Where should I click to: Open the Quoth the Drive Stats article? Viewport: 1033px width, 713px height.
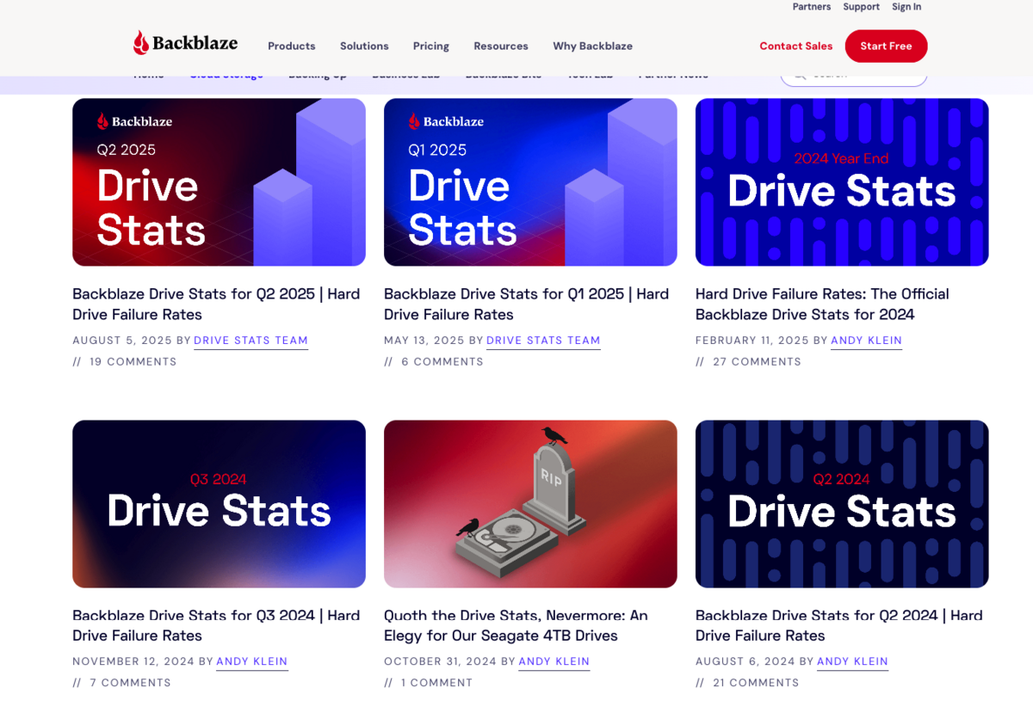pos(515,625)
